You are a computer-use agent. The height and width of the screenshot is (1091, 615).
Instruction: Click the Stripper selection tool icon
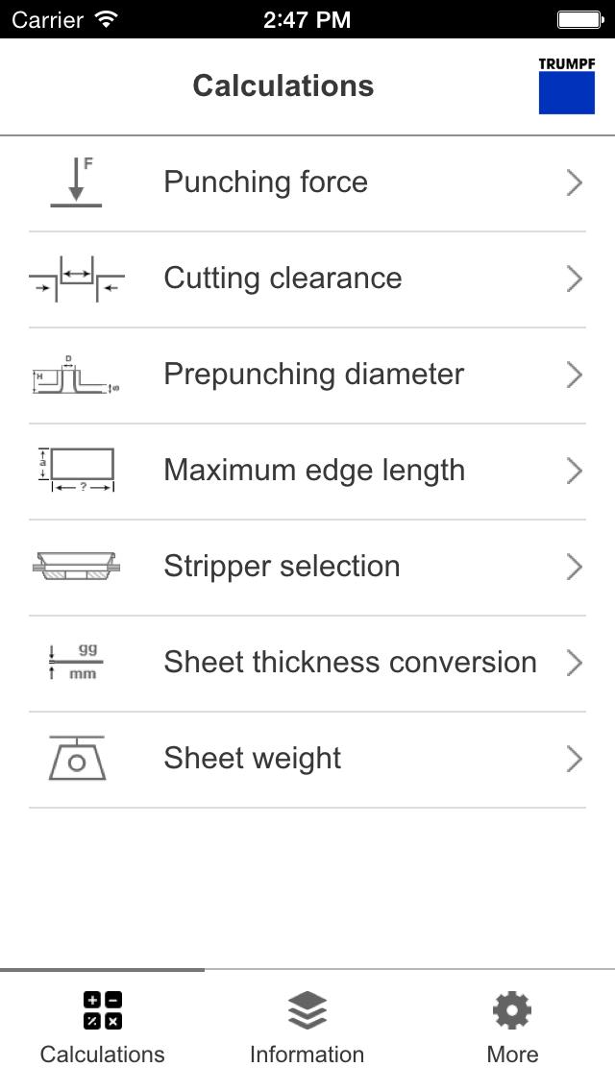[76, 567]
